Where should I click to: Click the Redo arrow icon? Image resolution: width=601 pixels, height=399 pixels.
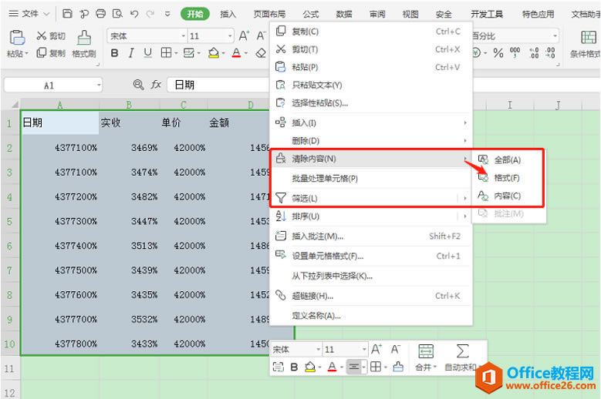pos(150,14)
